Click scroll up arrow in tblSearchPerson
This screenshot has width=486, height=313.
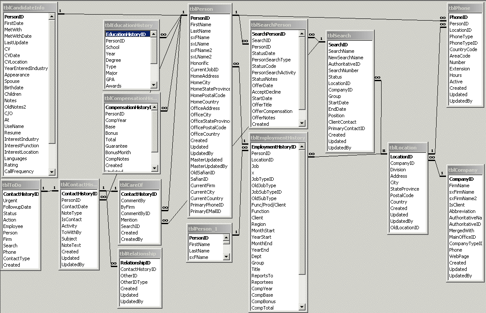tap(302, 33)
